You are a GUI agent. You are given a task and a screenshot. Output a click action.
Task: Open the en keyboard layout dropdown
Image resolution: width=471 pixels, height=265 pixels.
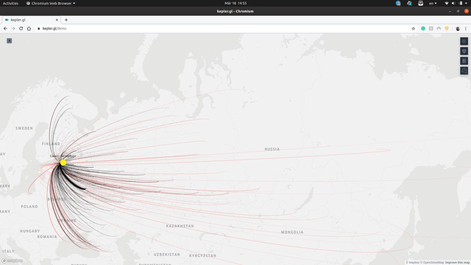(433, 3)
